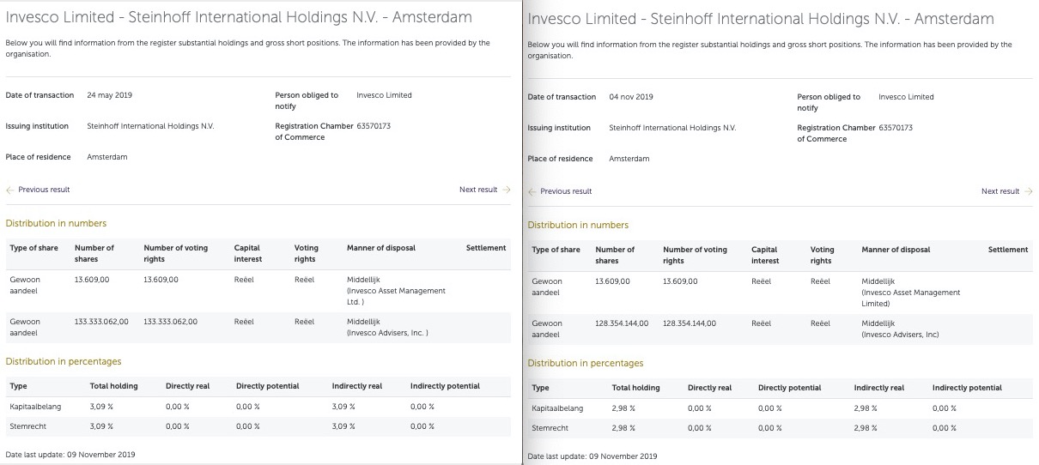Click left arrow icon on 04 nov page
Screen dimensions: 1039x465
pyautogui.click(x=532, y=191)
